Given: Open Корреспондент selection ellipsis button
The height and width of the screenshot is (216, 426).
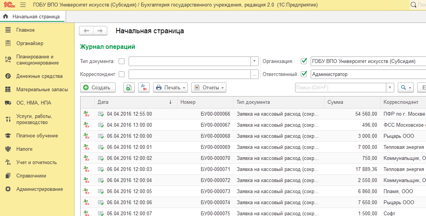Looking at the screenshot, I should (254, 74).
